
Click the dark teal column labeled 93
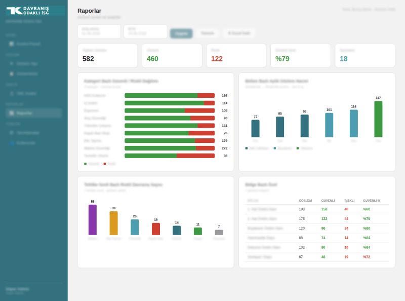coord(305,126)
